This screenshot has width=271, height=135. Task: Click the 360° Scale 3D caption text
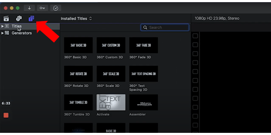click(x=108, y=86)
